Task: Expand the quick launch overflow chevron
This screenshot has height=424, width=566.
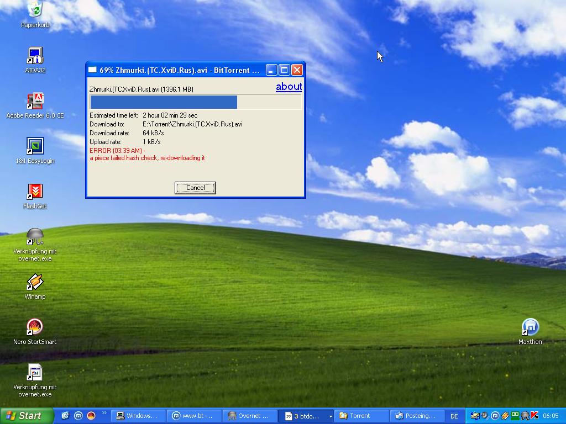Action: point(104,413)
